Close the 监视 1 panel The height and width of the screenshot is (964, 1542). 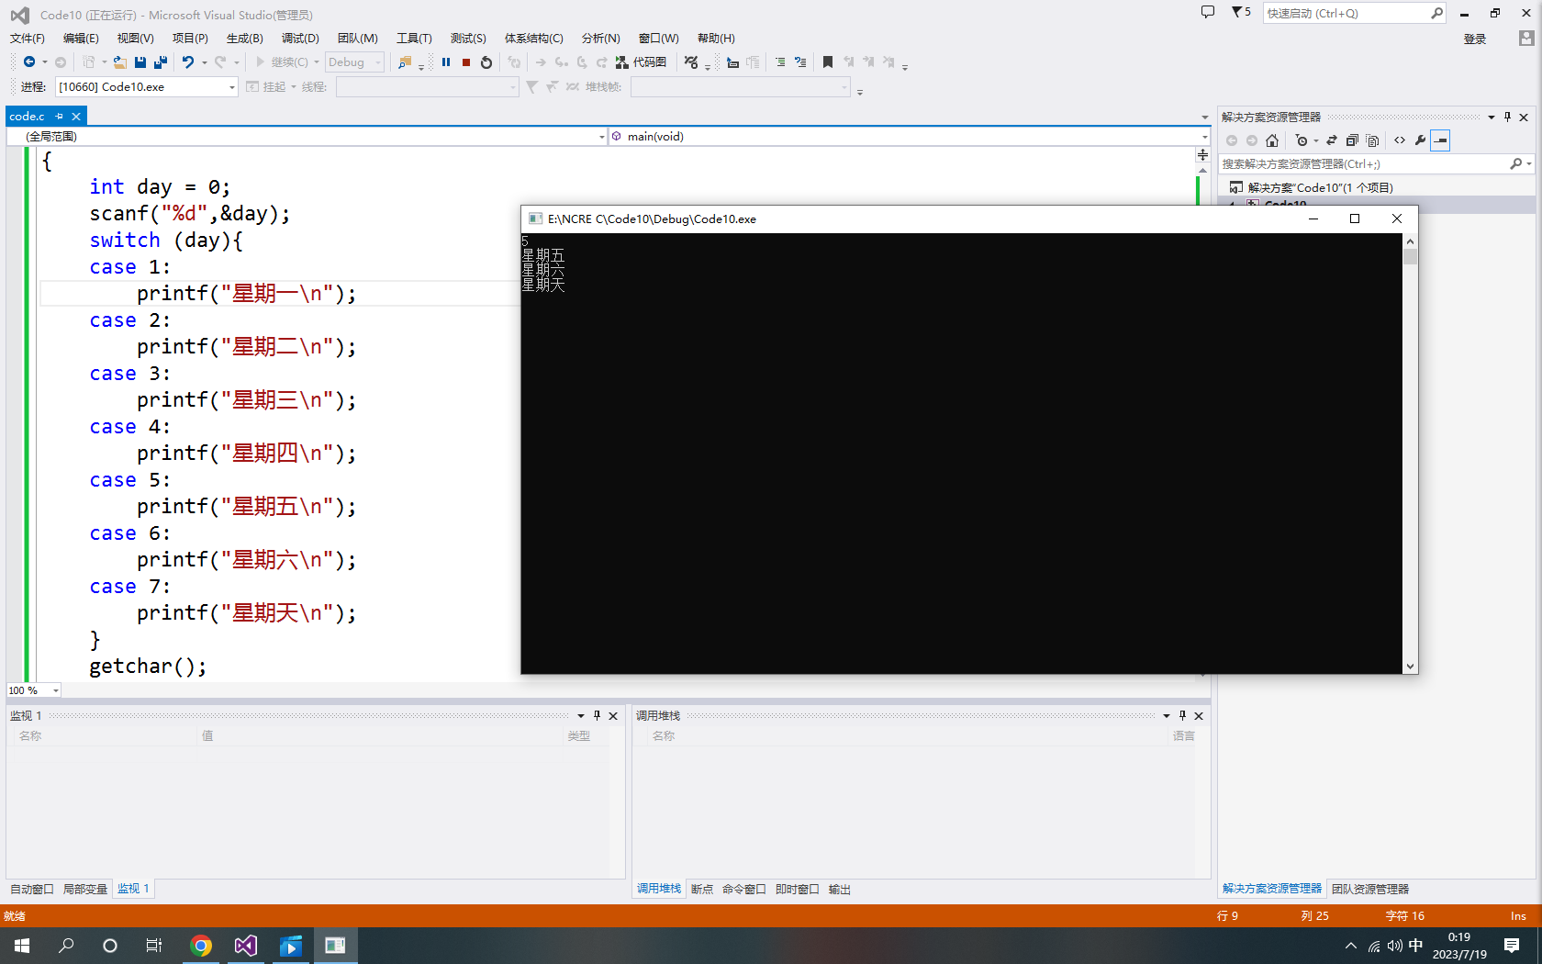point(613,715)
